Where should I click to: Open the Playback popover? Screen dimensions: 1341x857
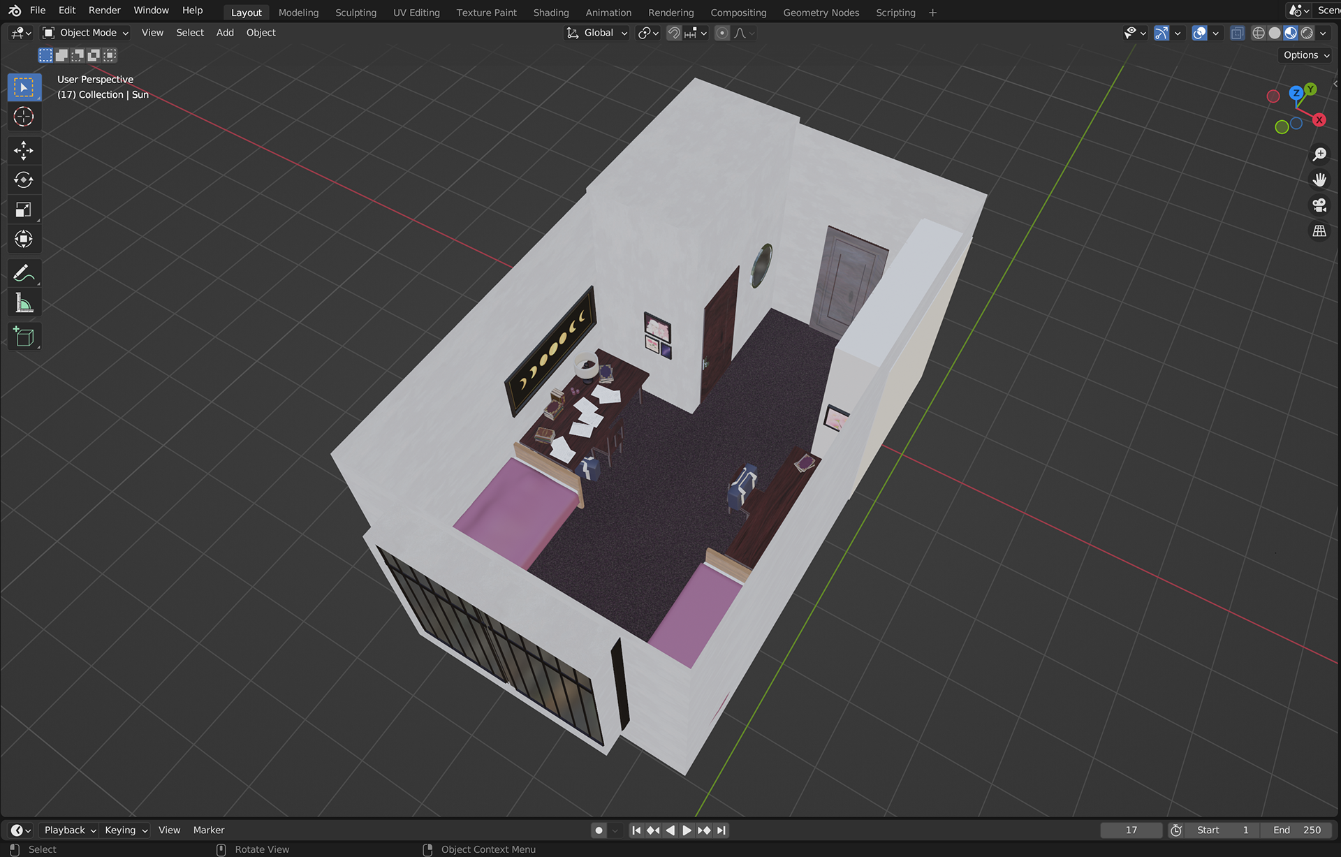(69, 830)
